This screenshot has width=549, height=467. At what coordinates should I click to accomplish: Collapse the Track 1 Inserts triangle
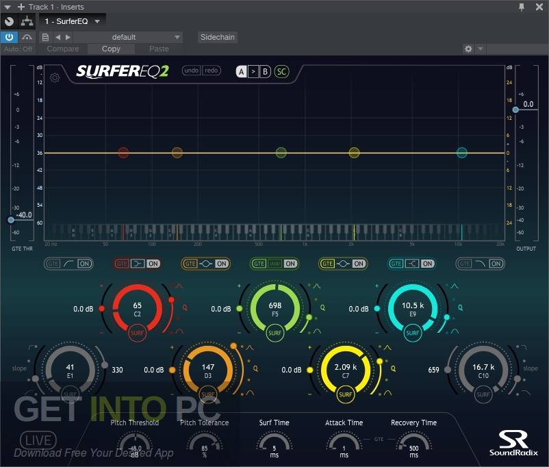(8, 7)
